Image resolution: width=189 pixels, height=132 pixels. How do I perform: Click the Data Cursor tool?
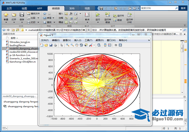point(86,45)
